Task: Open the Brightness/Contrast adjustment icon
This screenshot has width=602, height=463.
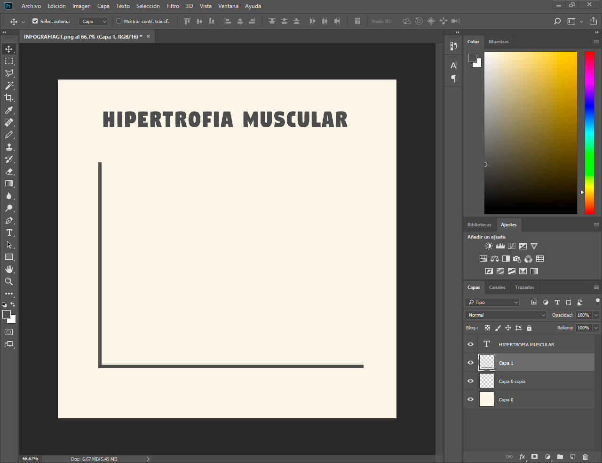Action: [x=489, y=246]
